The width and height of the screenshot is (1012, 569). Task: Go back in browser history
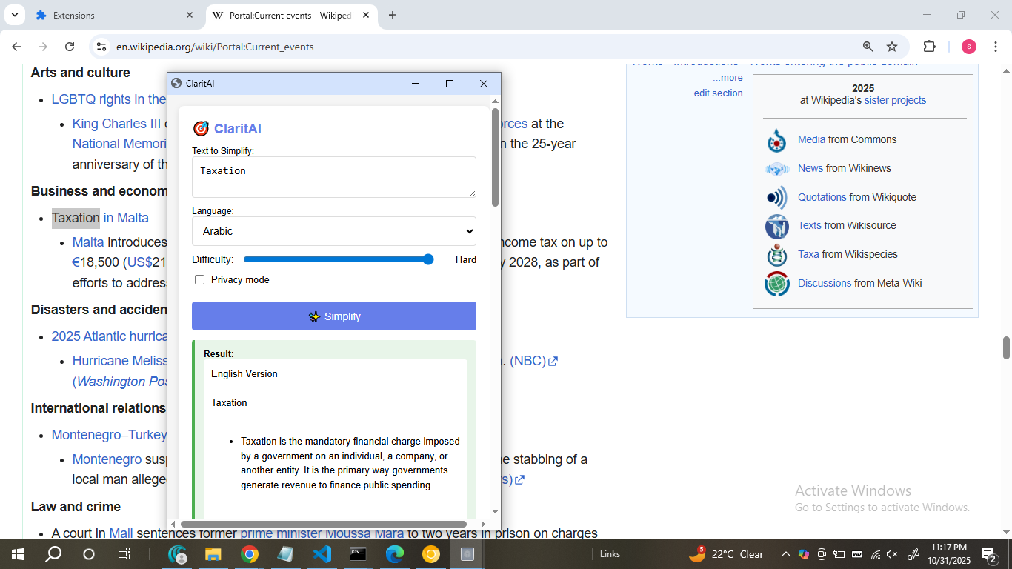[16, 47]
